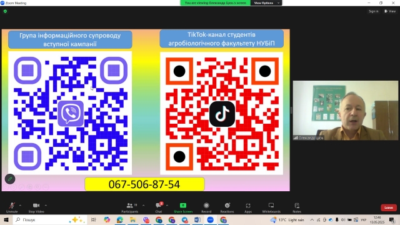Image resolution: width=400 pixels, height=225 pixels.
Task: Expand the arrow next to Participants
Action: pyautogui.click(x=143, y=206)
